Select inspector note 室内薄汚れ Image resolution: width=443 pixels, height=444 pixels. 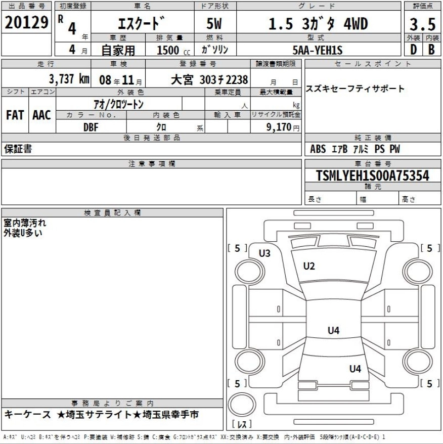(25, 223)
